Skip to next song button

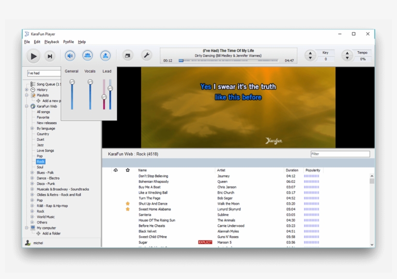[x=50, y=56]
